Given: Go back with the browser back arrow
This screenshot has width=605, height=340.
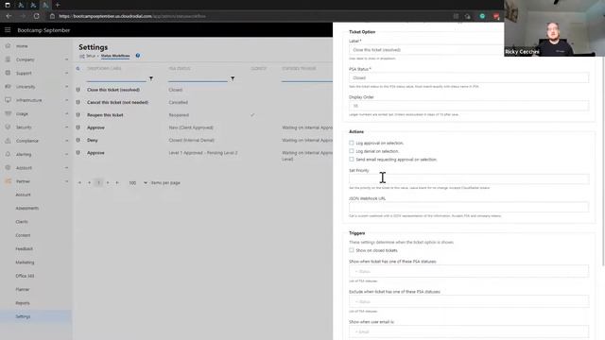Looking at the screenshot, I should coord(9,16).
